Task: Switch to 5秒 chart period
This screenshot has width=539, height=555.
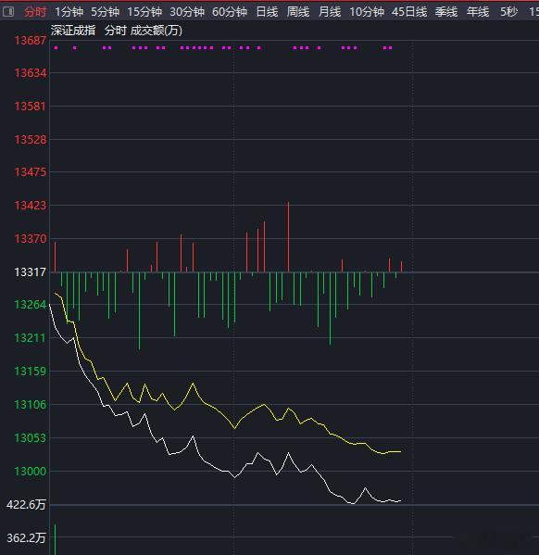Action: tap(508, 12)
